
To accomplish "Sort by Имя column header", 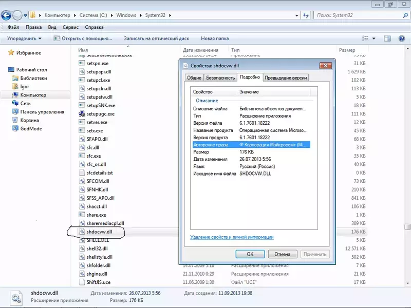I will pyautogui.click(x=83, y=50).
